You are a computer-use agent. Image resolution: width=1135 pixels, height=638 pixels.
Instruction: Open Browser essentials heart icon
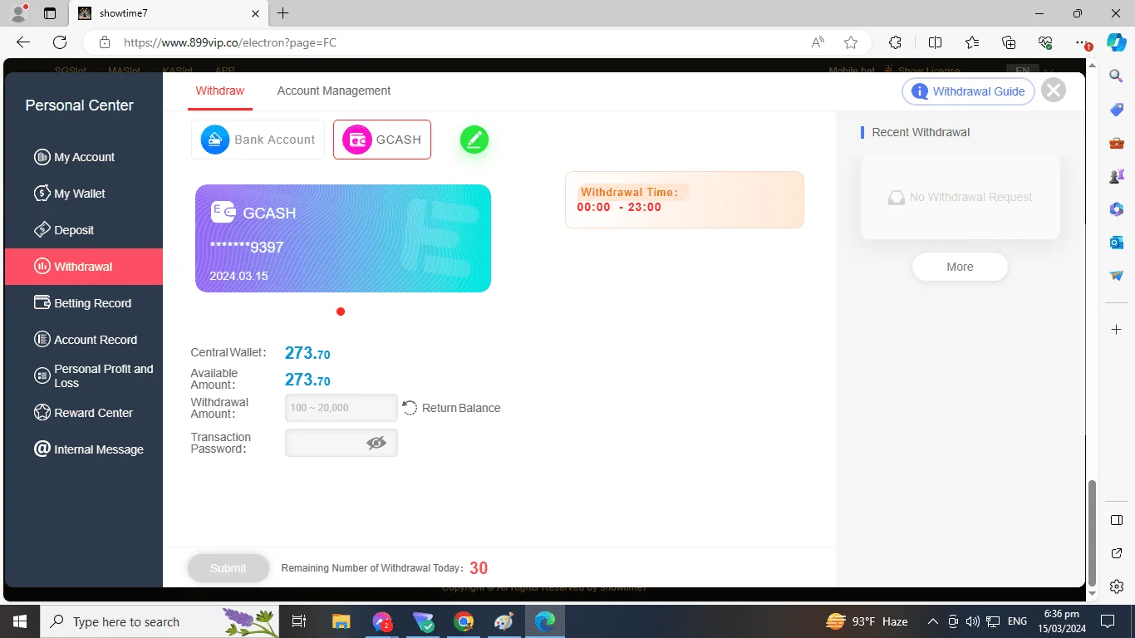coord(1045,42)
